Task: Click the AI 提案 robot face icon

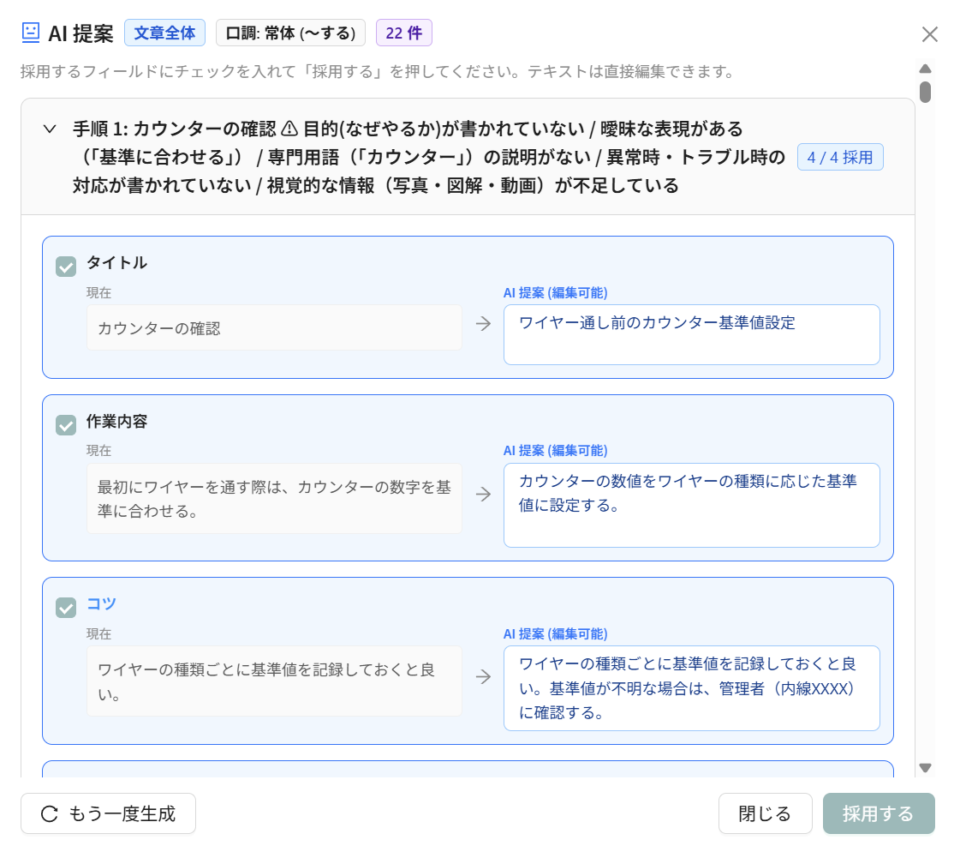Action: coord(31,33)
